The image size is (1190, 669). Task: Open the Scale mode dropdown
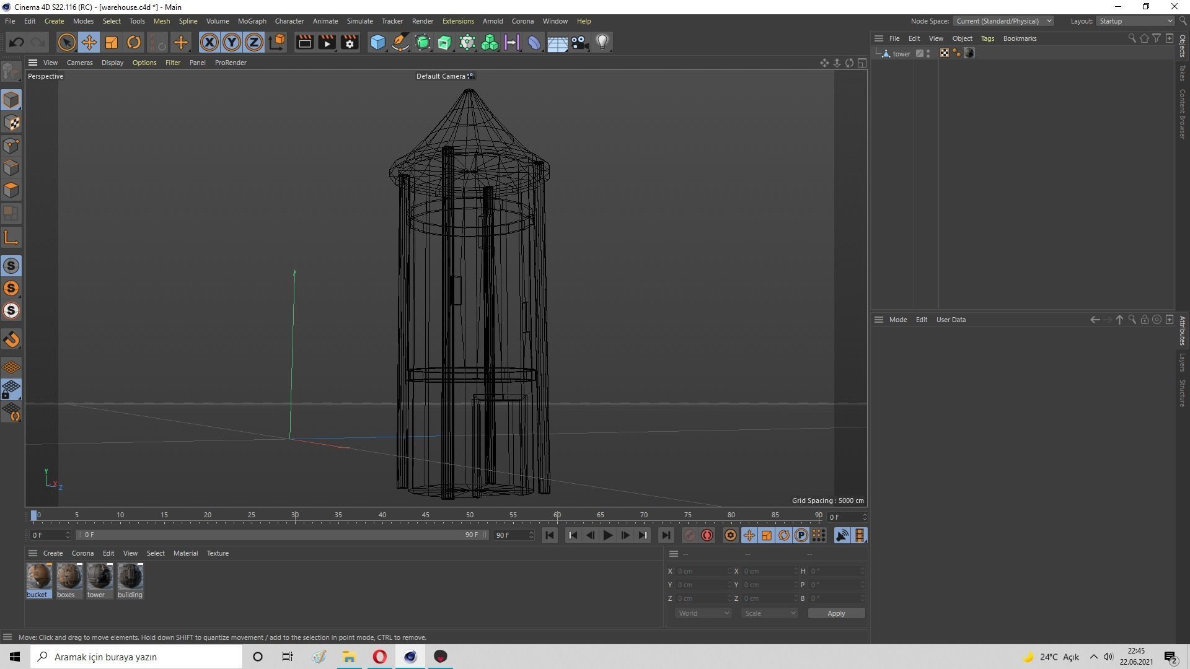click(x=770, y=613)
